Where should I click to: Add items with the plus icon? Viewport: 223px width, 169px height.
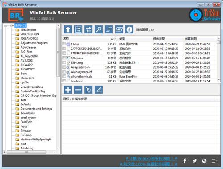coord(68,90)
